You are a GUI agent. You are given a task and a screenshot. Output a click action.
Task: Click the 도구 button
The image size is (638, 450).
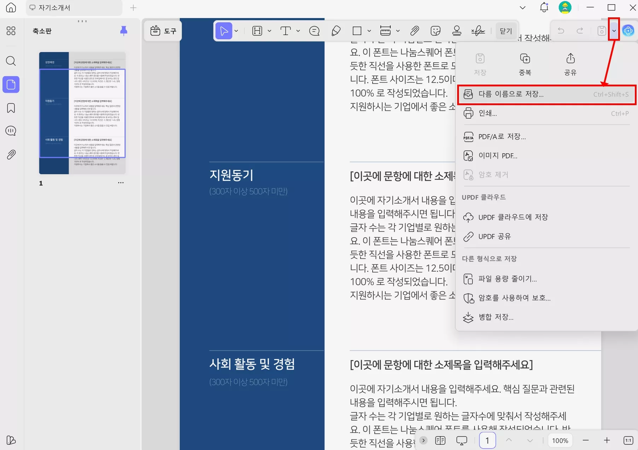[162, 31]
